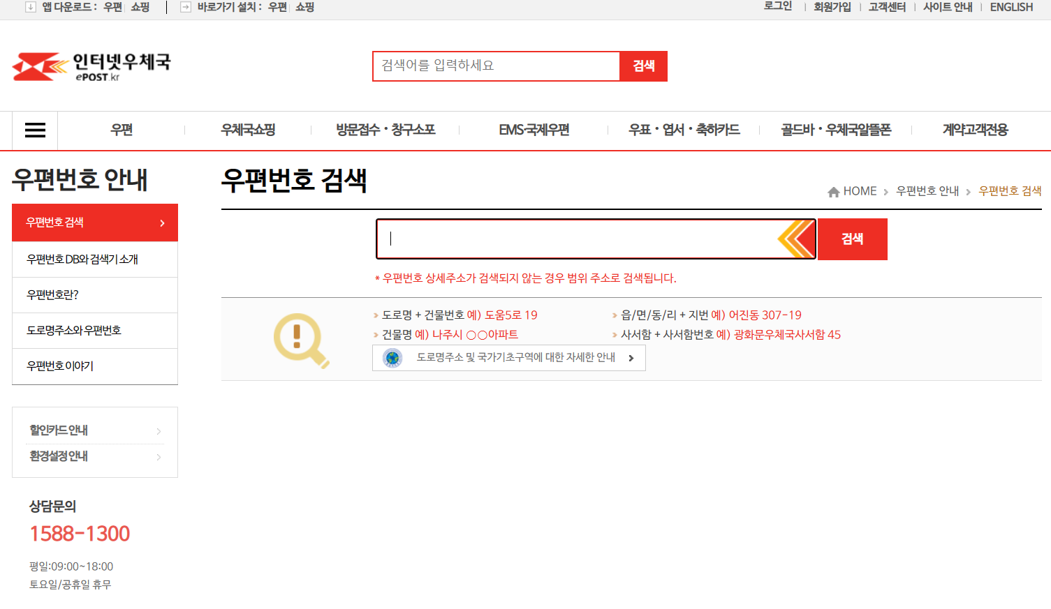
Task: Open the hamburger navigation menu
Action: coord(34,130)
